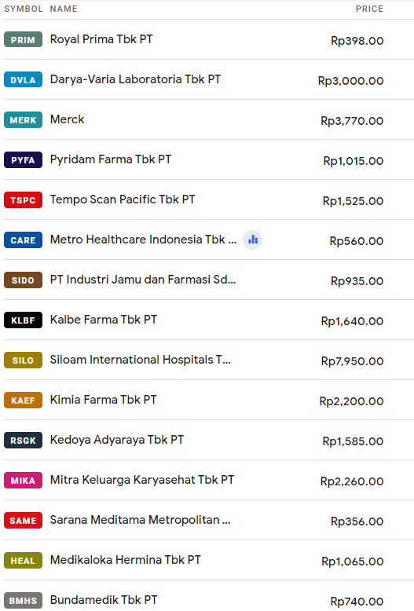Select the Merck stock row
This screenshot has height=611, width=414.
pyautogui.click(x=209, y=119)
